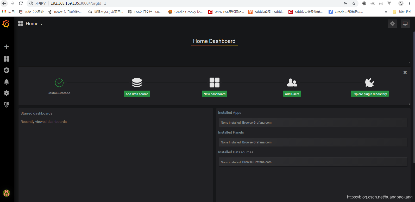Open dashboard settings gear at top right
The height and width of the screenshot is (202, 415).
pos(392,24)
